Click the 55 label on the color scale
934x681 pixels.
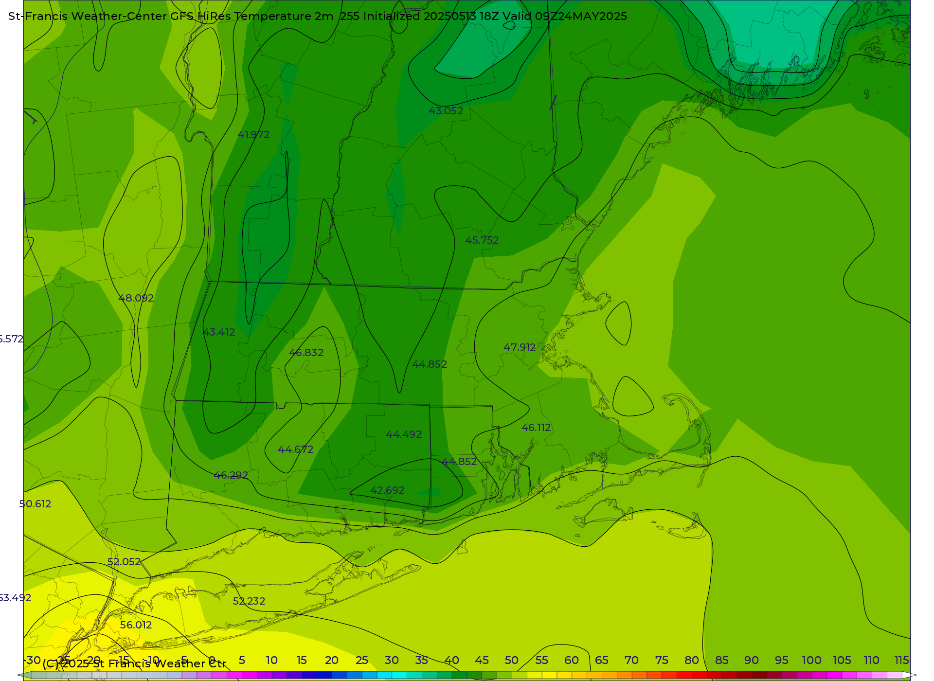[x=541, y=661]
